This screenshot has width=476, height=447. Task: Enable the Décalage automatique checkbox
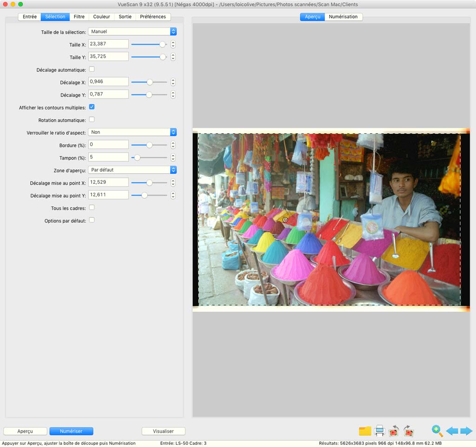tap(92, 69)
